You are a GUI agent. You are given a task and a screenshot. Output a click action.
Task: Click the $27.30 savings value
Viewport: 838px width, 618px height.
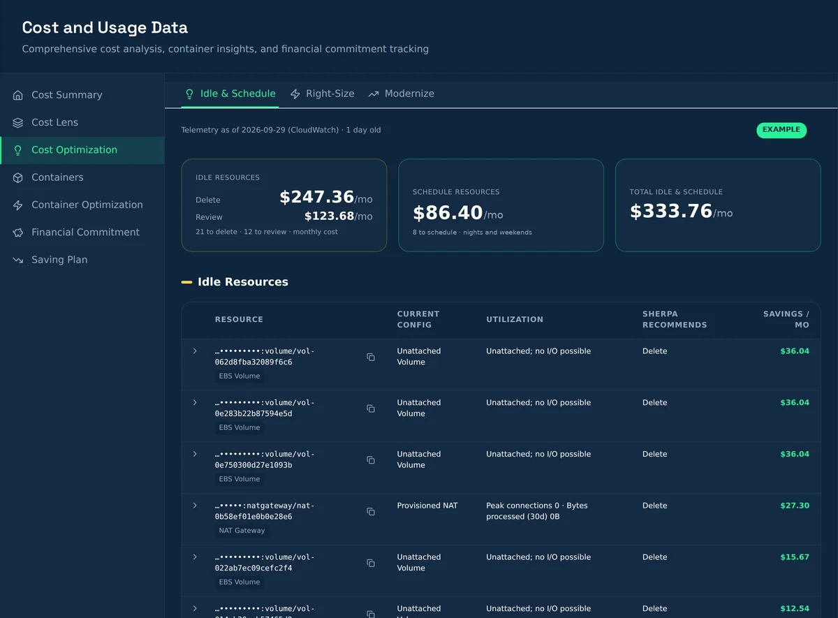795,506
